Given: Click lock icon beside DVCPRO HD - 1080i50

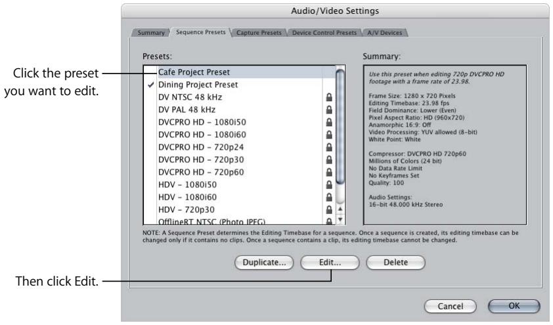Looking at the screenshot, I should (x=328, y=122).
